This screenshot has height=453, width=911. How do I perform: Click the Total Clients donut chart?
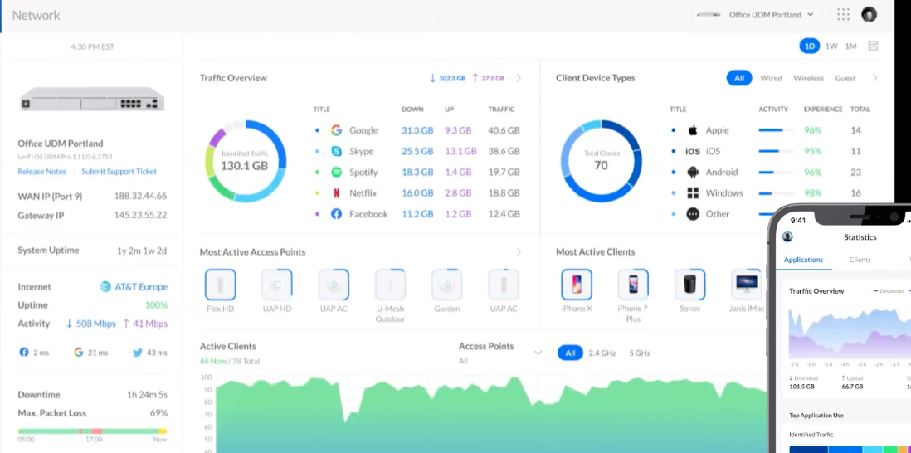tap(602, 161)
